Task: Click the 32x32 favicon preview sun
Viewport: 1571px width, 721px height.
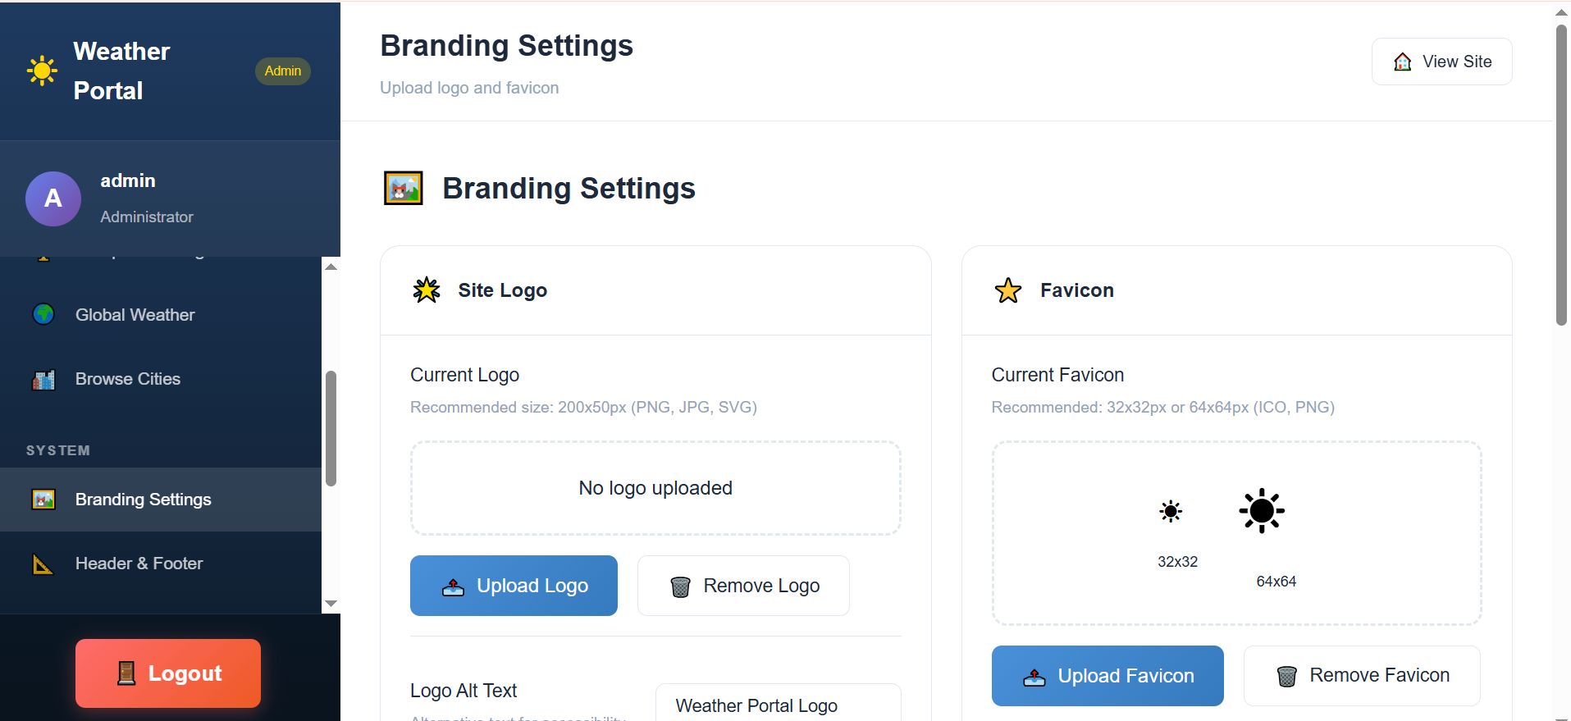Action: tap(1171, 511)
